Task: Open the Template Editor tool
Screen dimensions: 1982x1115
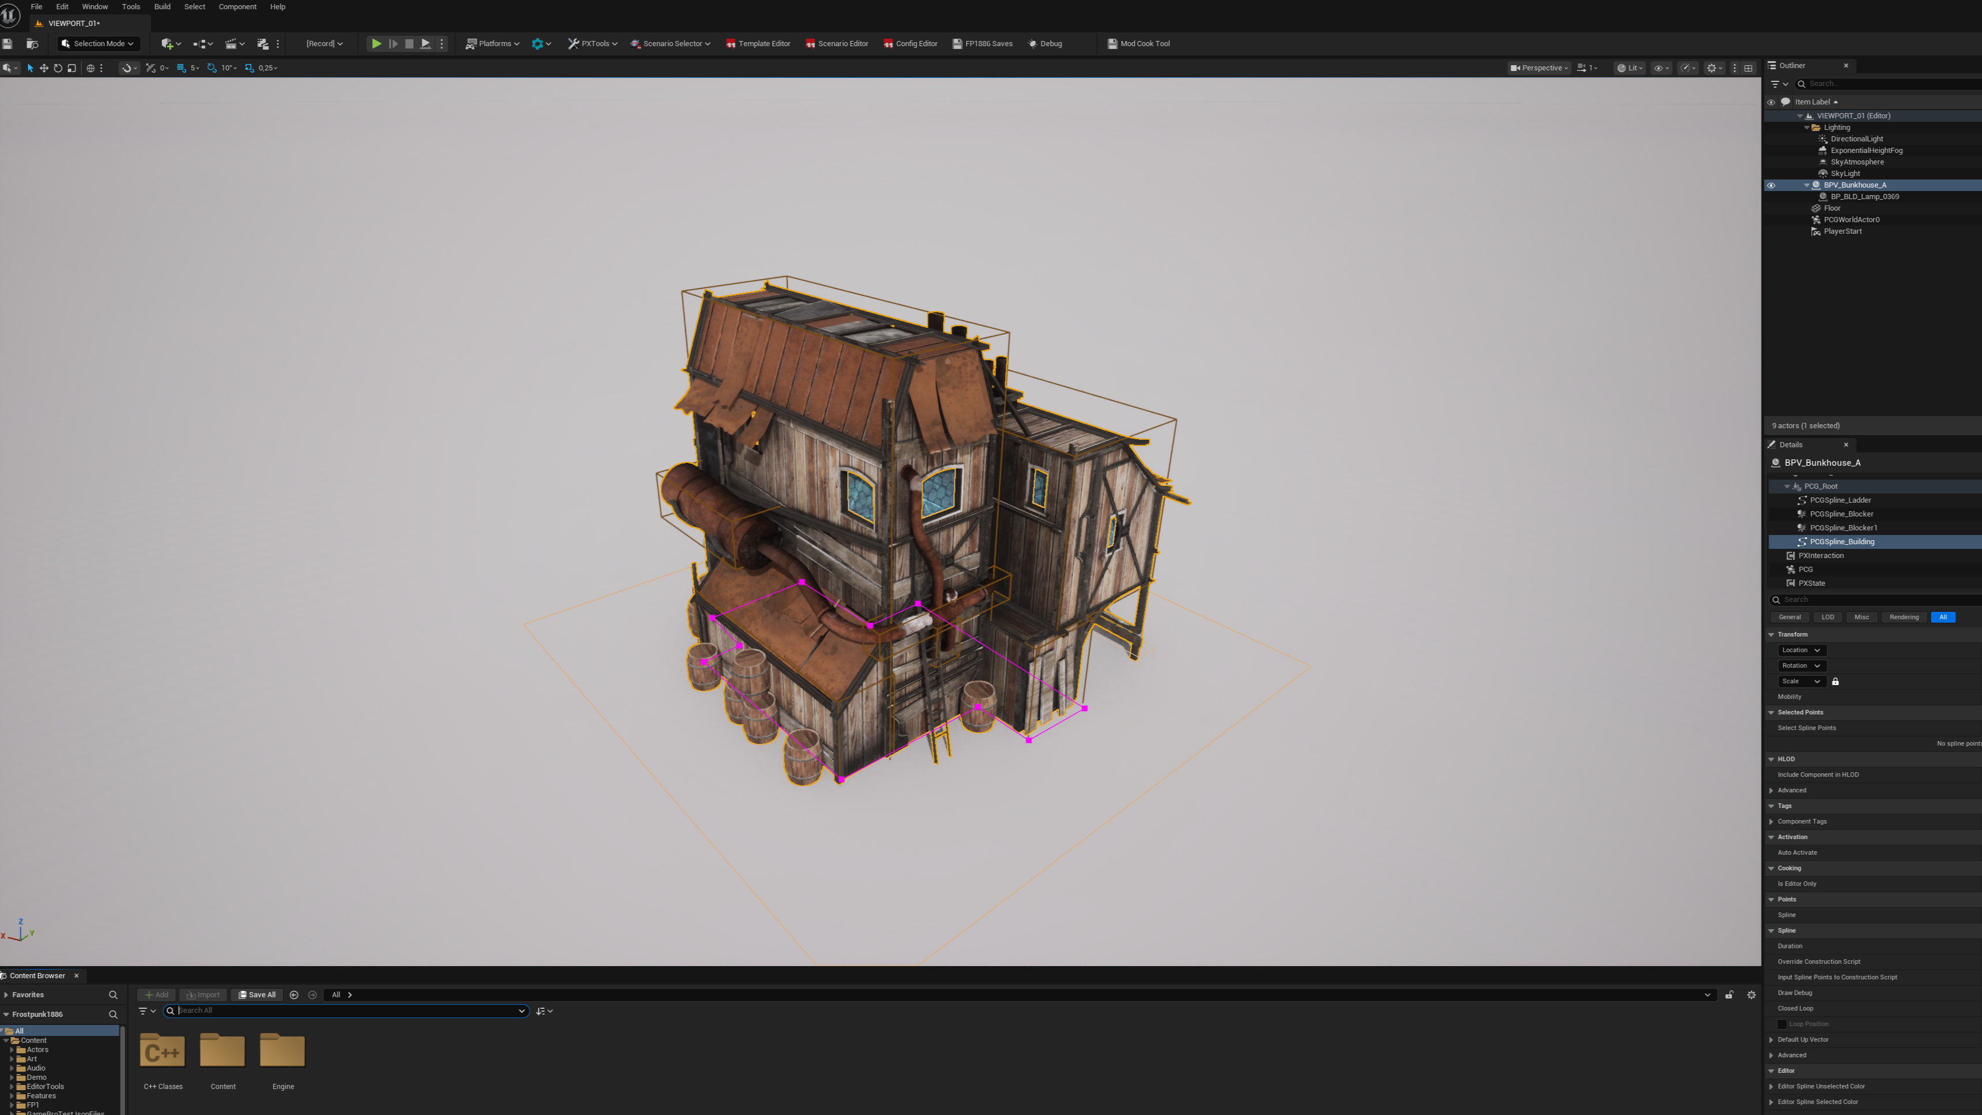Action: pyautogui.click(x=758, y=44)
